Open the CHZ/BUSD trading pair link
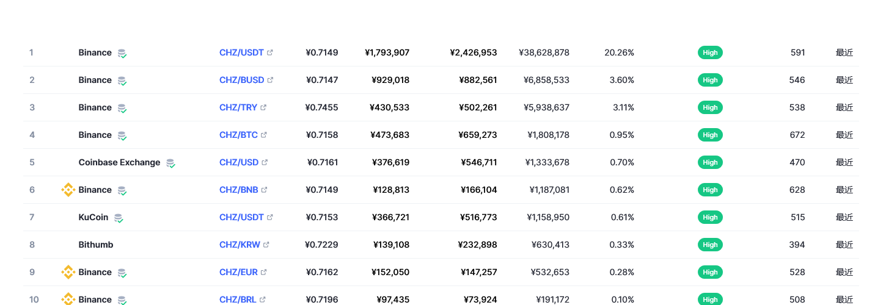Screen dimensions: 886x305 (x=241, y=80)
